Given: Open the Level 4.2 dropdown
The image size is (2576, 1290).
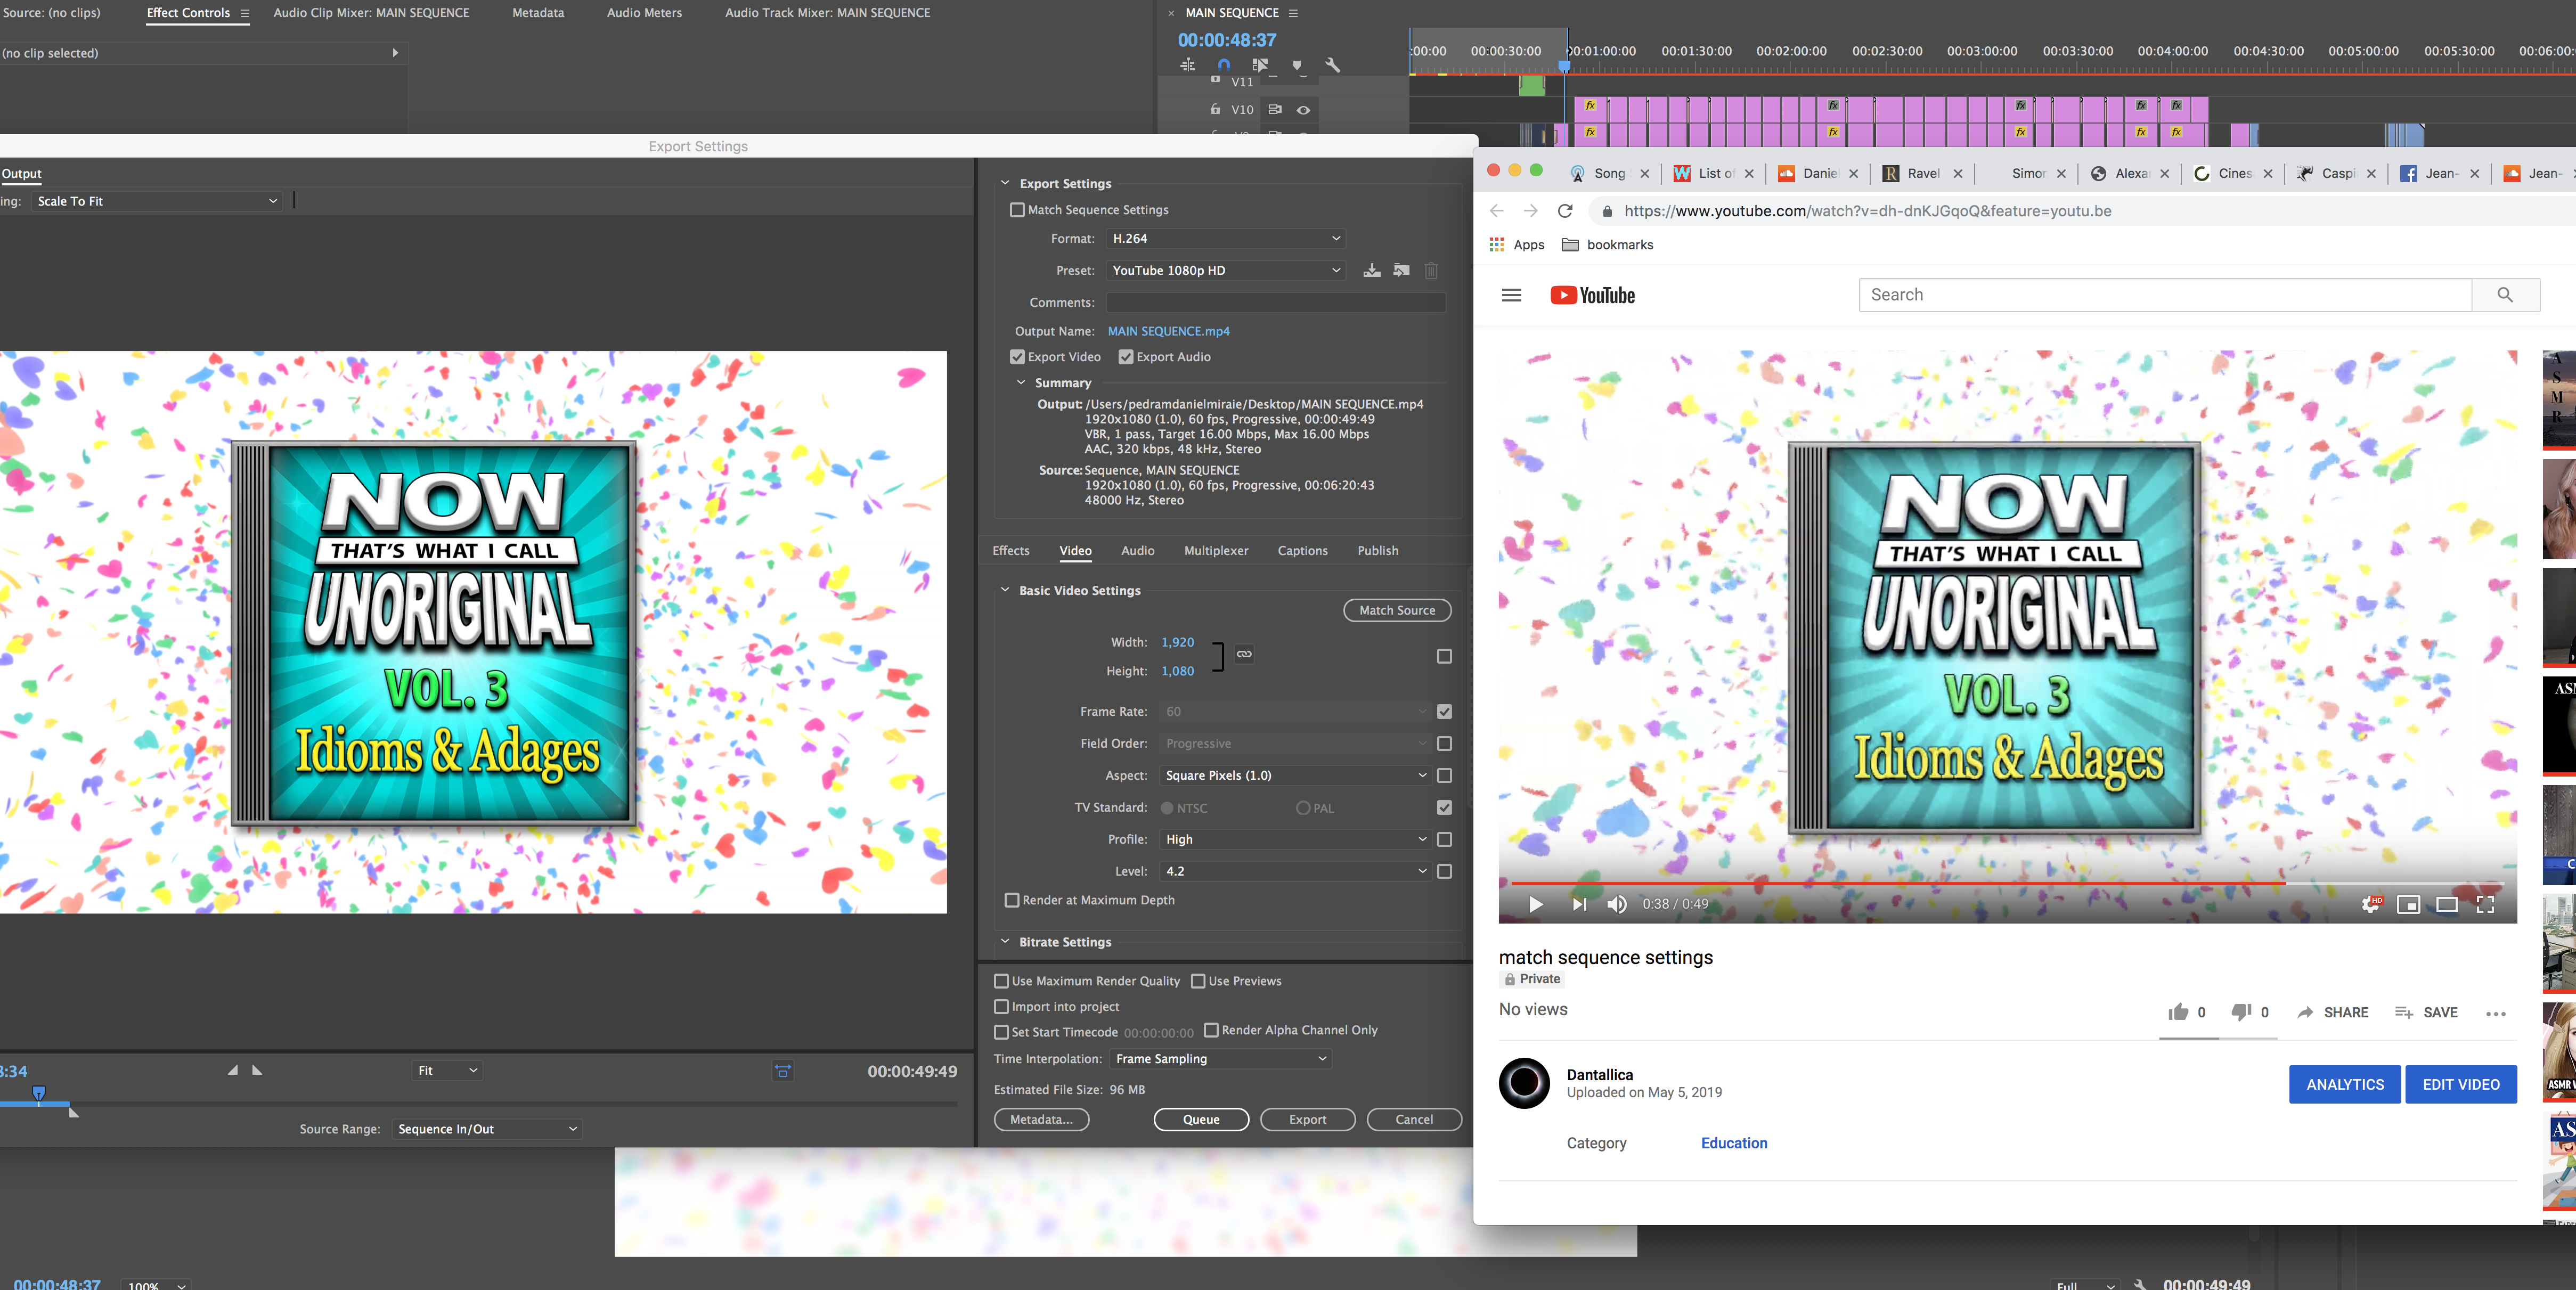Looking at the screenshot, I should (1296, 872).
